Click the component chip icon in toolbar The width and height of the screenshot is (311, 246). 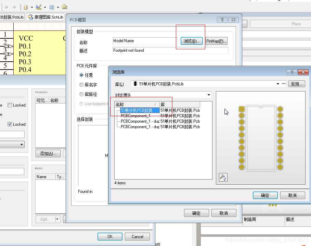coord(26,7)
